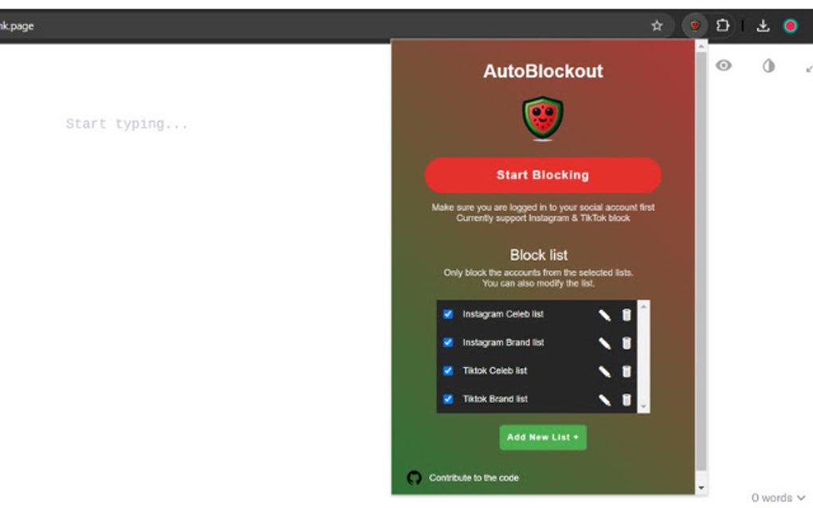This screenshot has width=813, height=508.
Task: Delete the Instagram Brand list using its trash icon
Action: 626,342
